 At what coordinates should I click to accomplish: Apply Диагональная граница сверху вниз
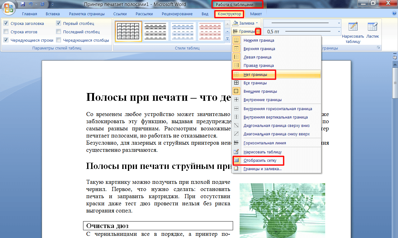pyautogui.click(x=277, y=125)
